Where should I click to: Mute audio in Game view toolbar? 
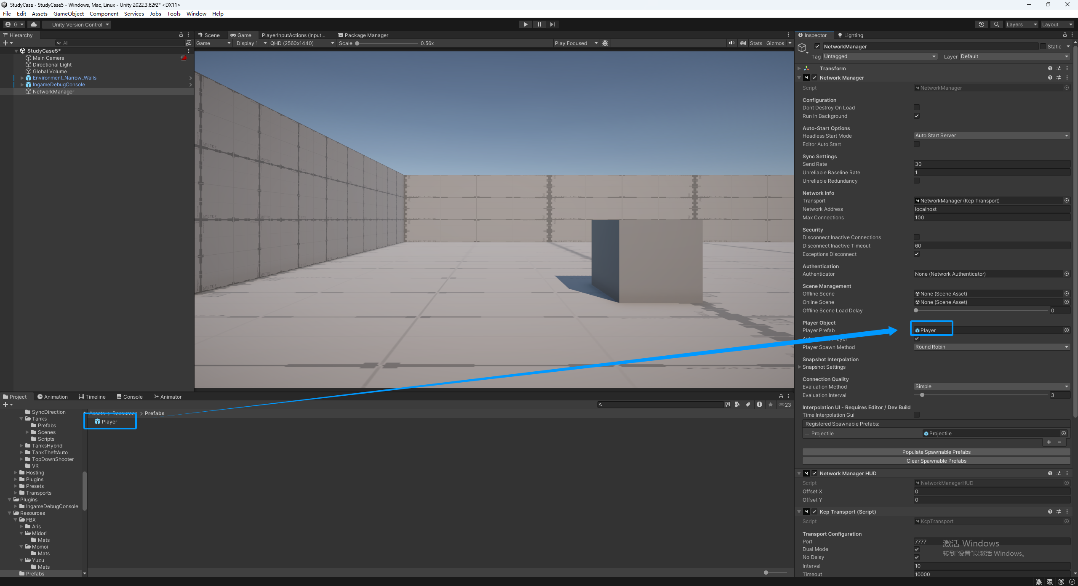pyautogui.click(x=732, y=43)
